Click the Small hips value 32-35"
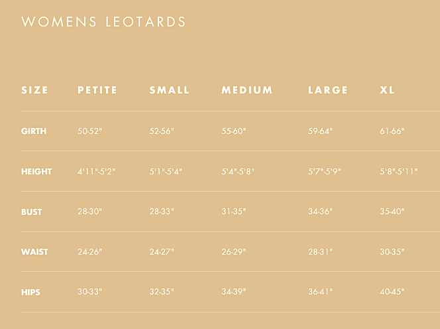This screenshot has width=440, height=329. click(x=162, y=292)
